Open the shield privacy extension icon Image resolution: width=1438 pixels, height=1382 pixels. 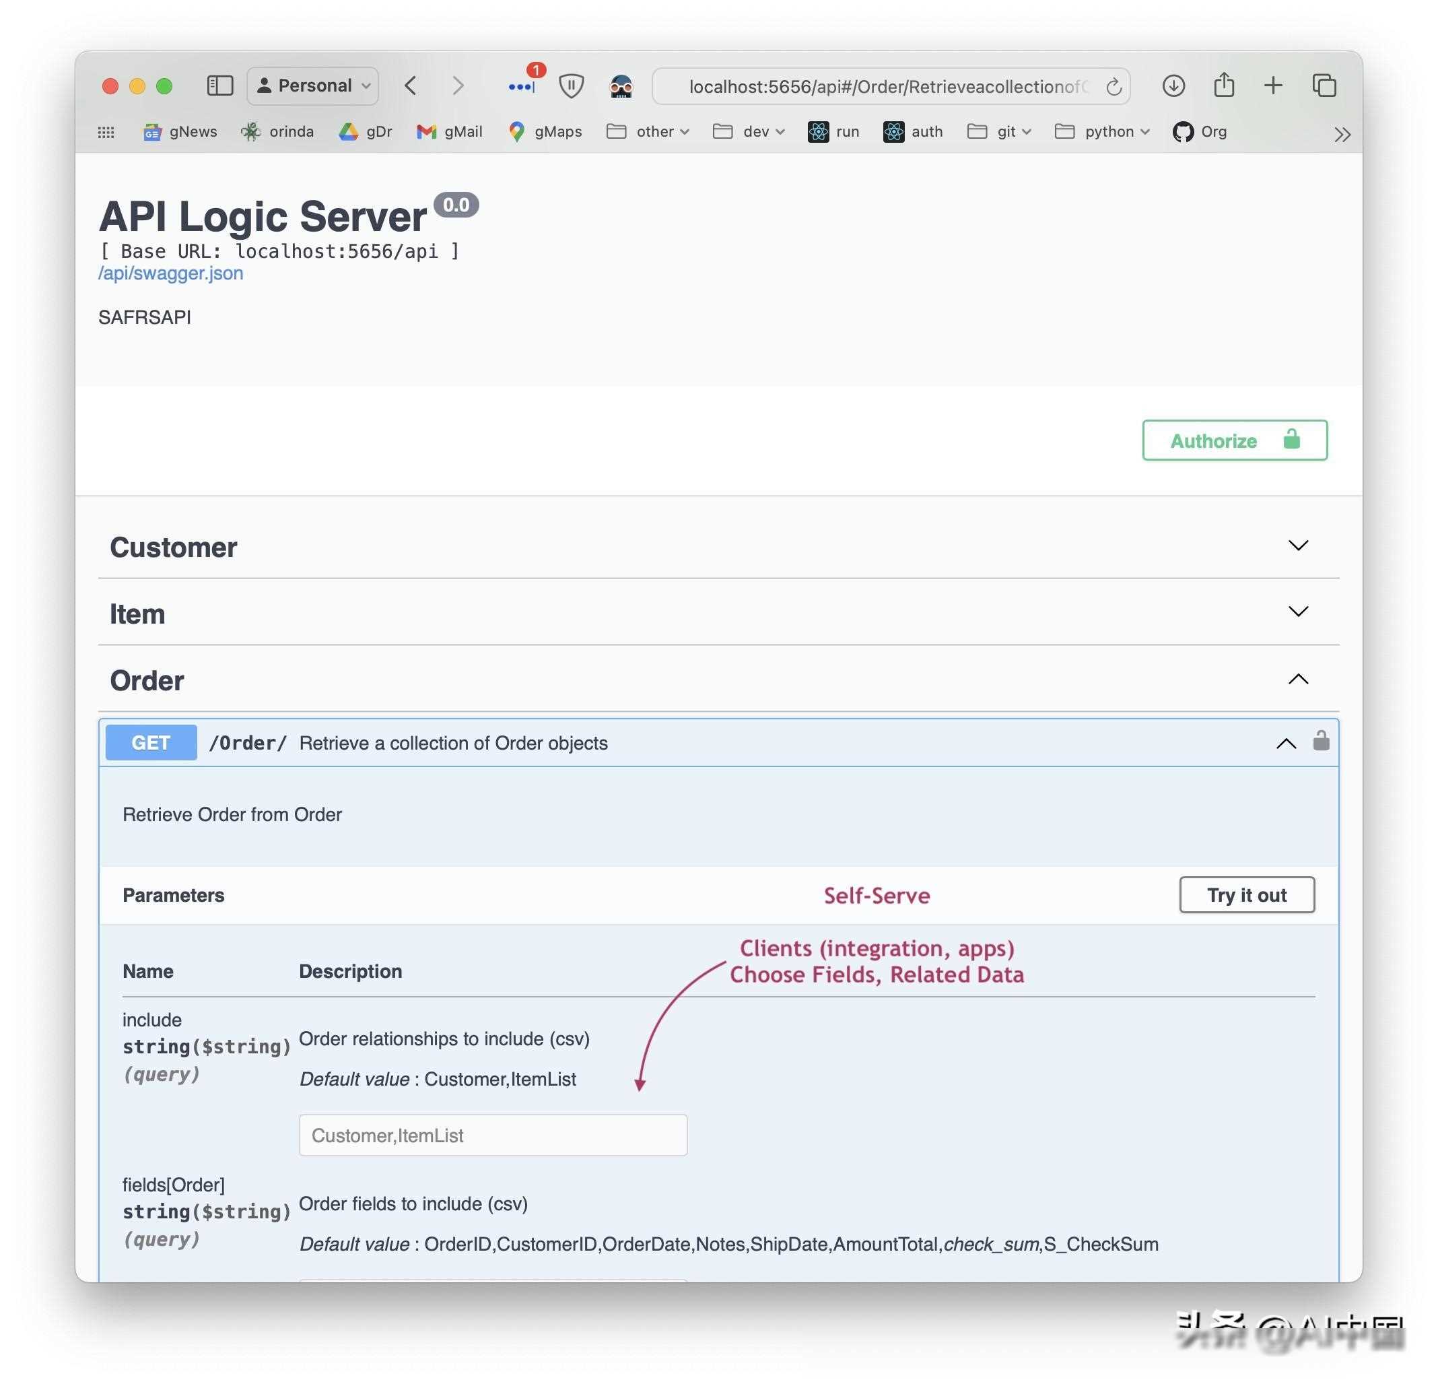tap(571, 86)
